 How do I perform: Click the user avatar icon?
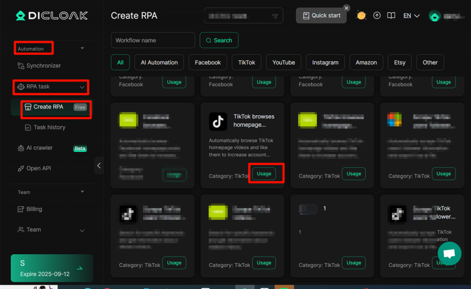pyautogui.click(x=435, y=16)
